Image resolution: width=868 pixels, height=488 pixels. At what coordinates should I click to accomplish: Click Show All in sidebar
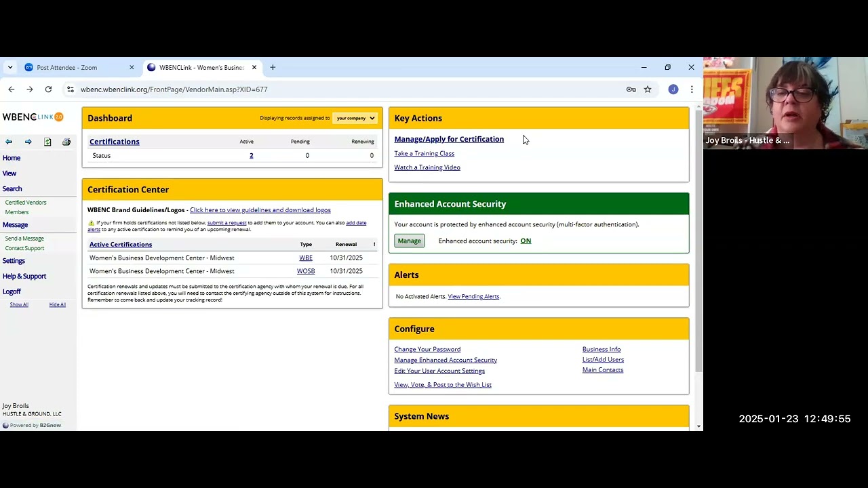(x=19, y=305)
